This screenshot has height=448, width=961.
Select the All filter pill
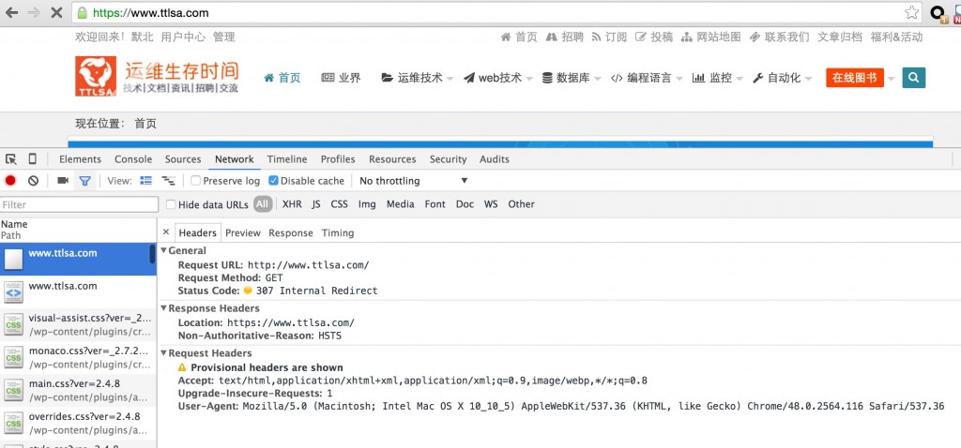(x=263, y=204)
